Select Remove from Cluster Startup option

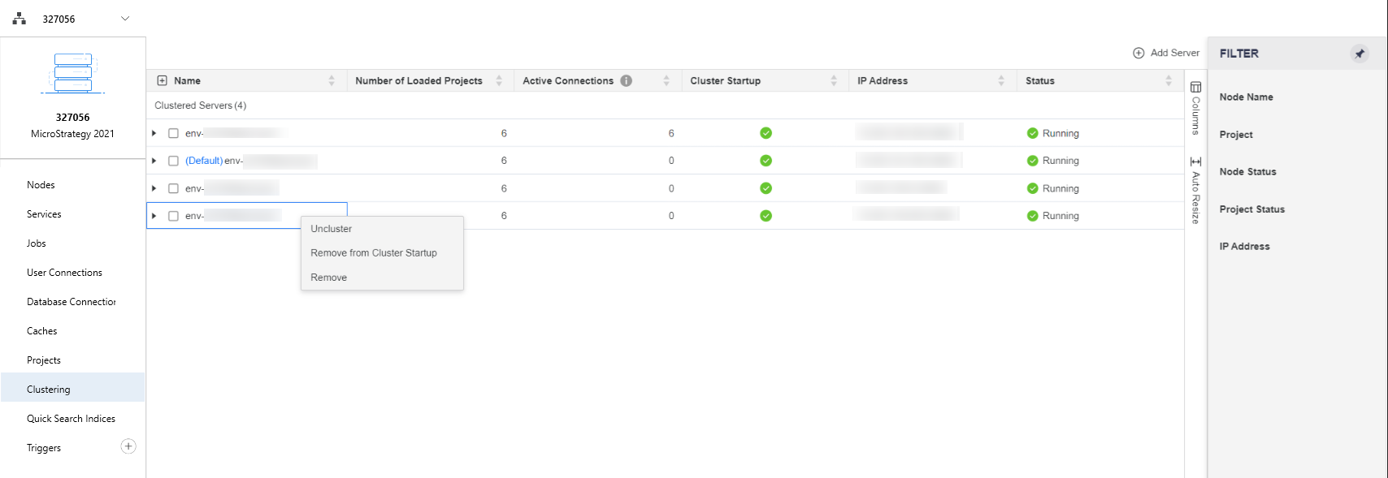(x=374, y=253)
